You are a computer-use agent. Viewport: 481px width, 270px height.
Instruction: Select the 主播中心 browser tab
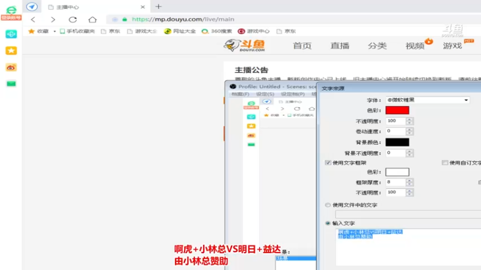(x=95, y=7)
